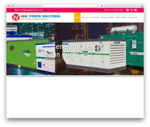Open the YouTube channel icon

pos(135,10)
